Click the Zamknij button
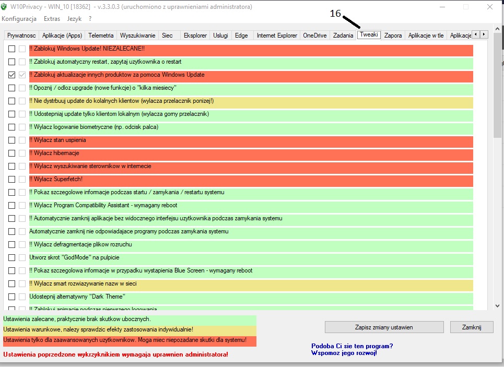The height and width of the screenshot is (367, 504). point(472,327)
